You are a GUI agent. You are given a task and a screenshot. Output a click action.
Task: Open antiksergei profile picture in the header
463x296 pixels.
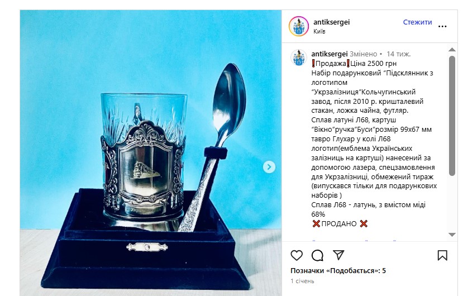tap(299, 26)
